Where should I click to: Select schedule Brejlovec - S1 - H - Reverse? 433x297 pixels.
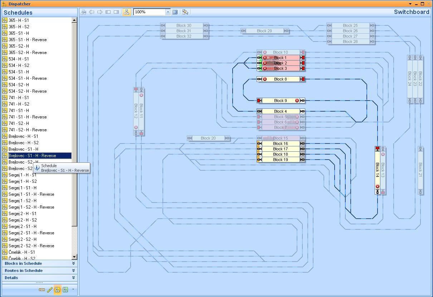32,156
